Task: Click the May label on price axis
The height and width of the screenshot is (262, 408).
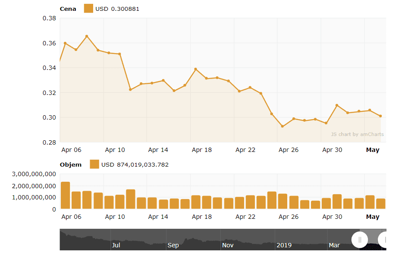Action: point(373,150)
